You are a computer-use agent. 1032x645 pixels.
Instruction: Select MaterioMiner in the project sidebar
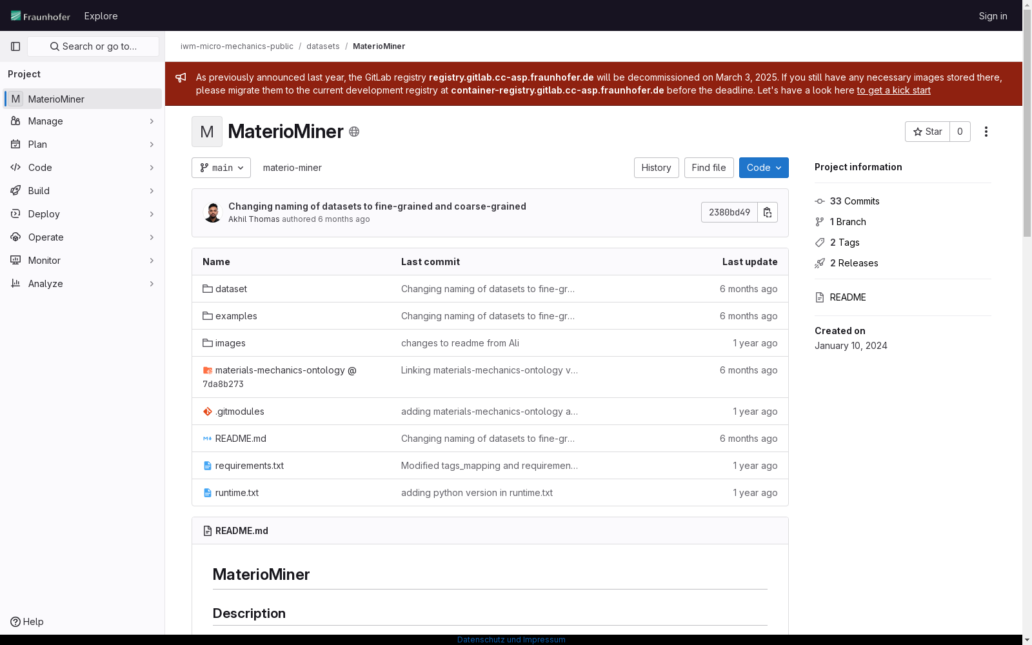83,99
